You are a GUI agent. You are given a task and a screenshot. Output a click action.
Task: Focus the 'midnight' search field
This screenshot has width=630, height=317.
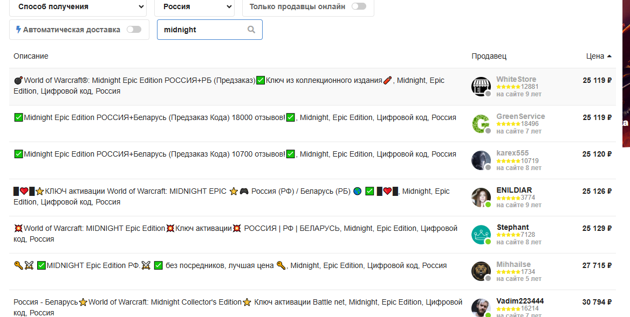click(210, 30)
